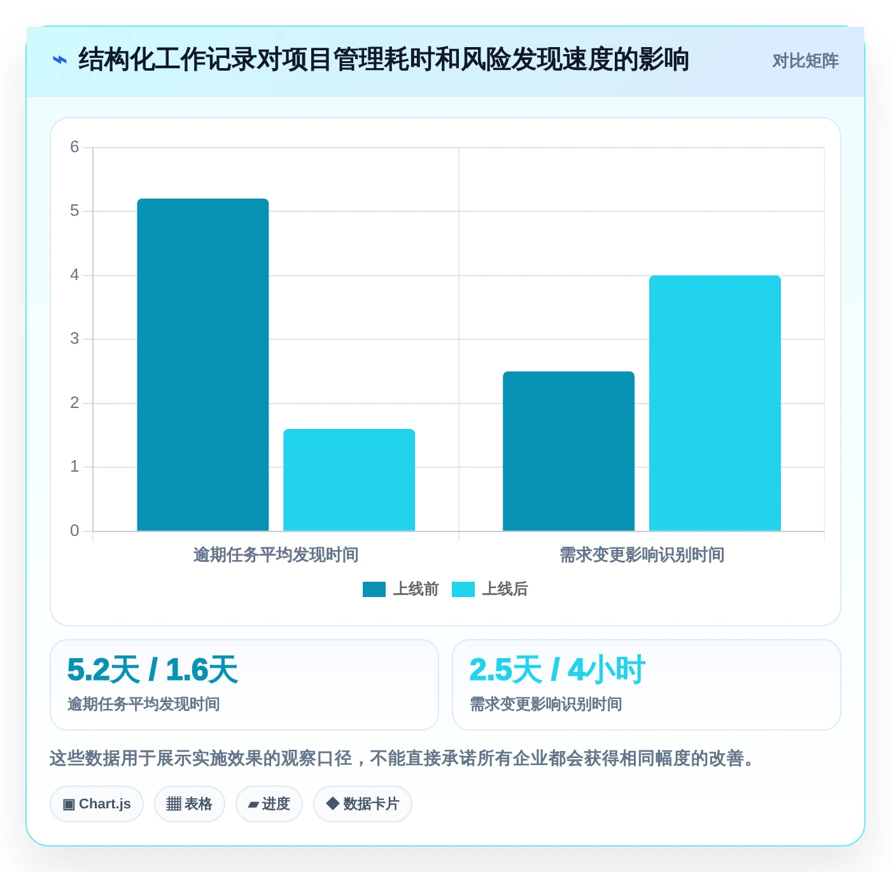Click the y-axis value 0
The height and width of the screenshot is (872, 891).
coord(74,531)
